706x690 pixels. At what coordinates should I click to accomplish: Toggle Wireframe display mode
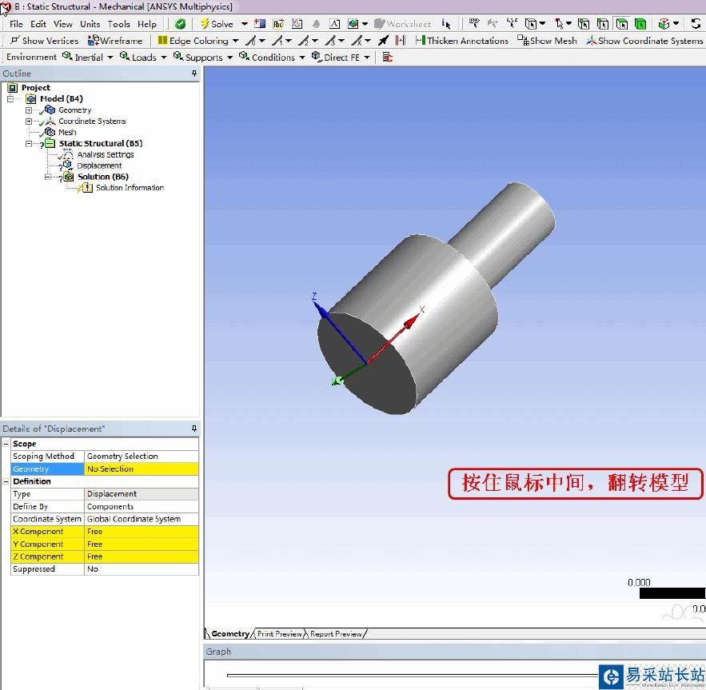pyautogui.click(x=115, y=41)
